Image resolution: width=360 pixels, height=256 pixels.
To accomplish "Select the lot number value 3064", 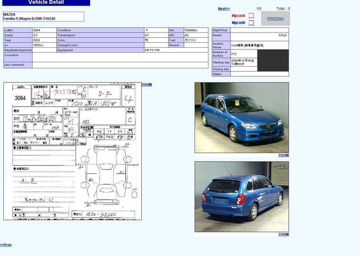I will pyautogui.click(x=37, y=30).
